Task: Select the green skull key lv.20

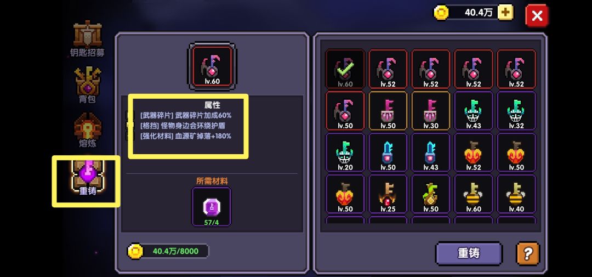Action: point(345,152)
